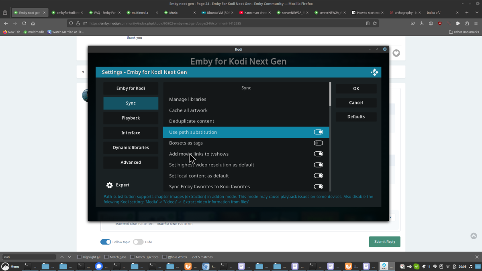Toggle Set local content as default

(x=318, y=175)
